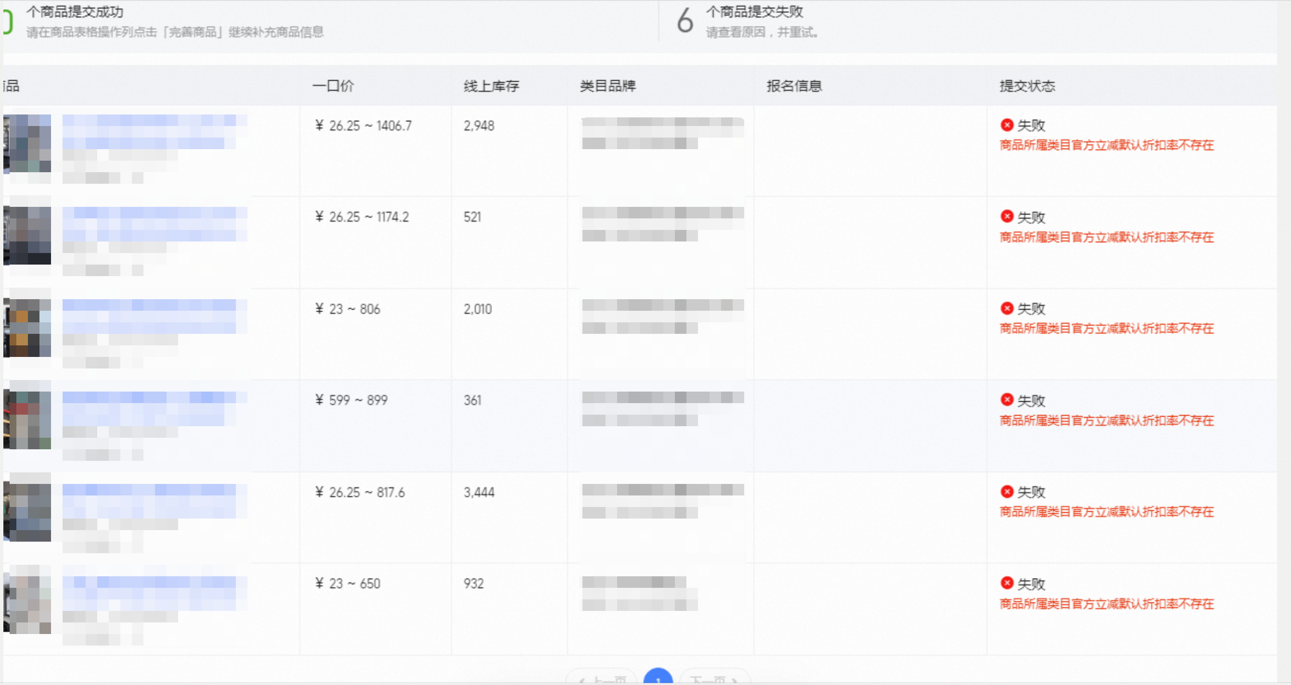Click the red failure icon in the 521 stock row
1291x685 pixels.
coord(1007,216)
